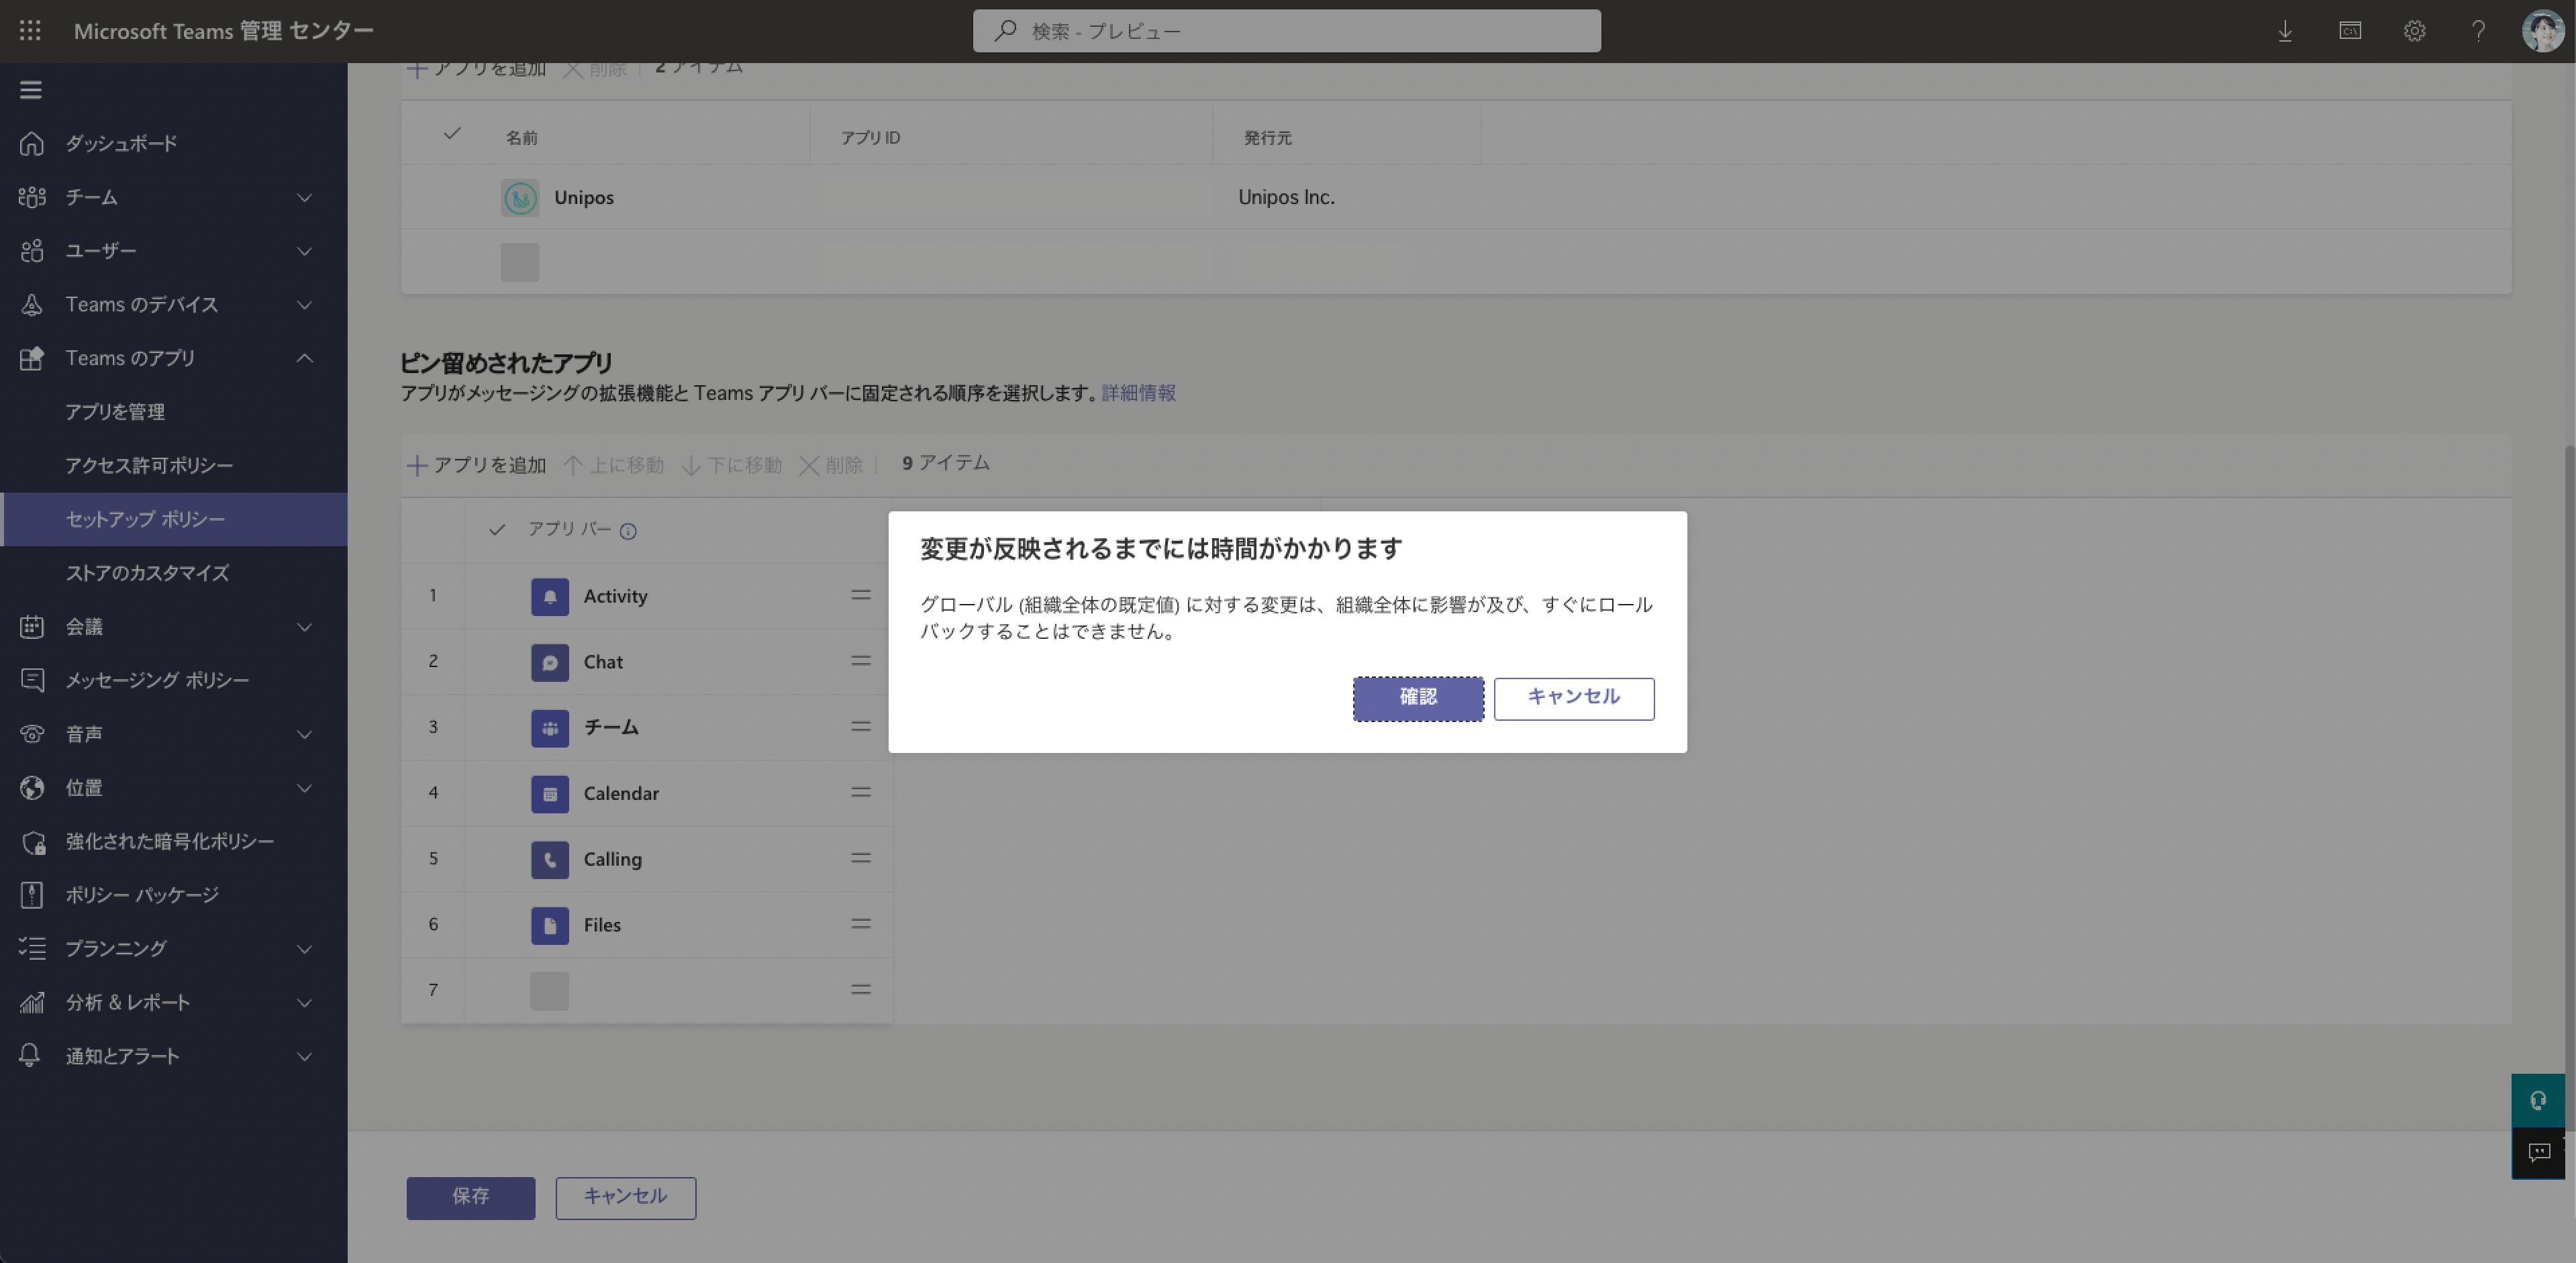Go to ダッシュボード in the sidebar
Screen dimensions: 2576x1263
174,143
